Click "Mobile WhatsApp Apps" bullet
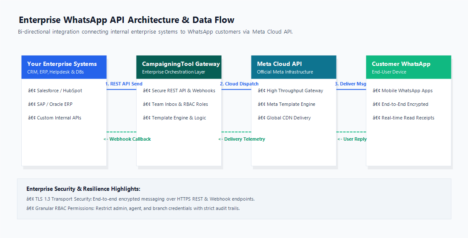Screen dimensions: 468x238 pos(402,91)
